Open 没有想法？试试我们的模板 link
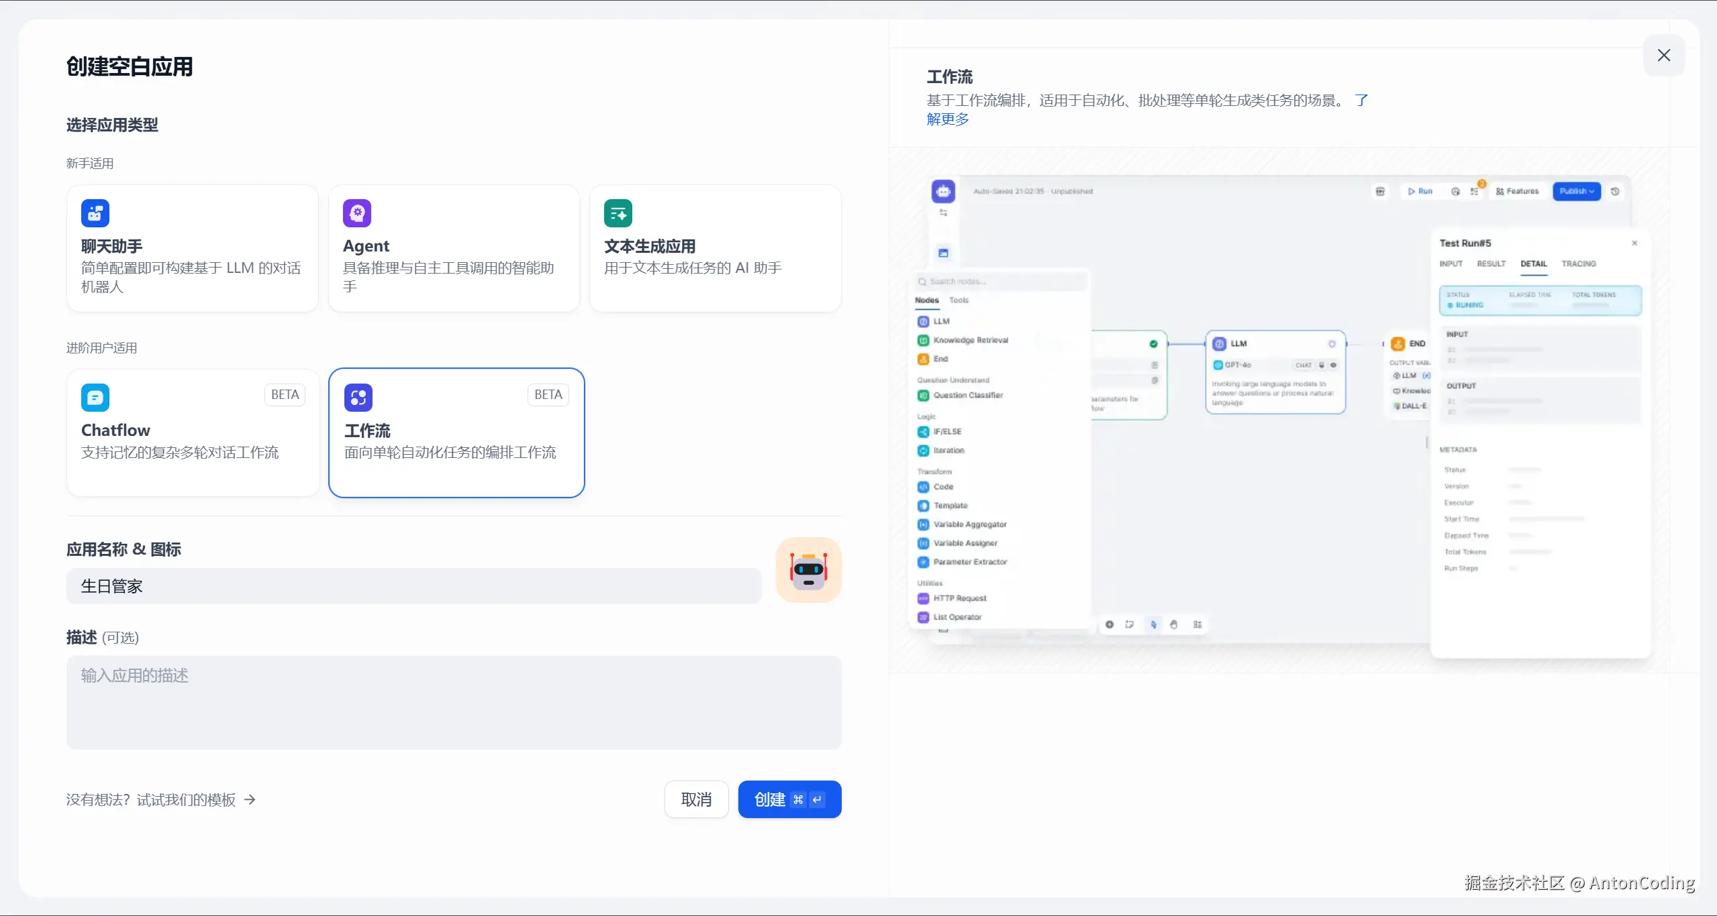Image resolution: width=1717 pixels, height=916 pixels. [x=151, y=799]
